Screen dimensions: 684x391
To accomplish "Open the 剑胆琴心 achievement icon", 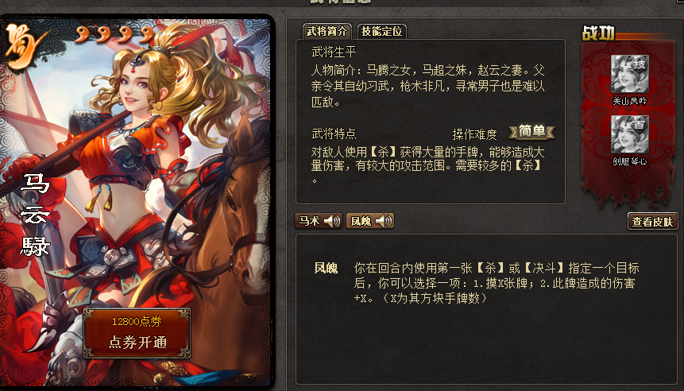I will [x=629, y=134].
